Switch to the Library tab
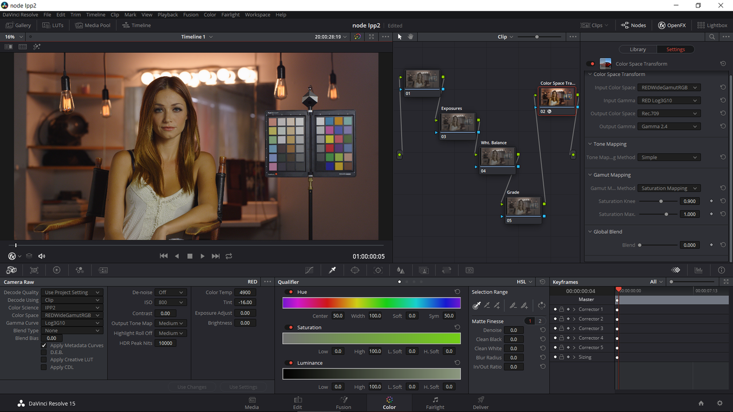This screenshot has width=733, height=412. (x=637, y=49)
